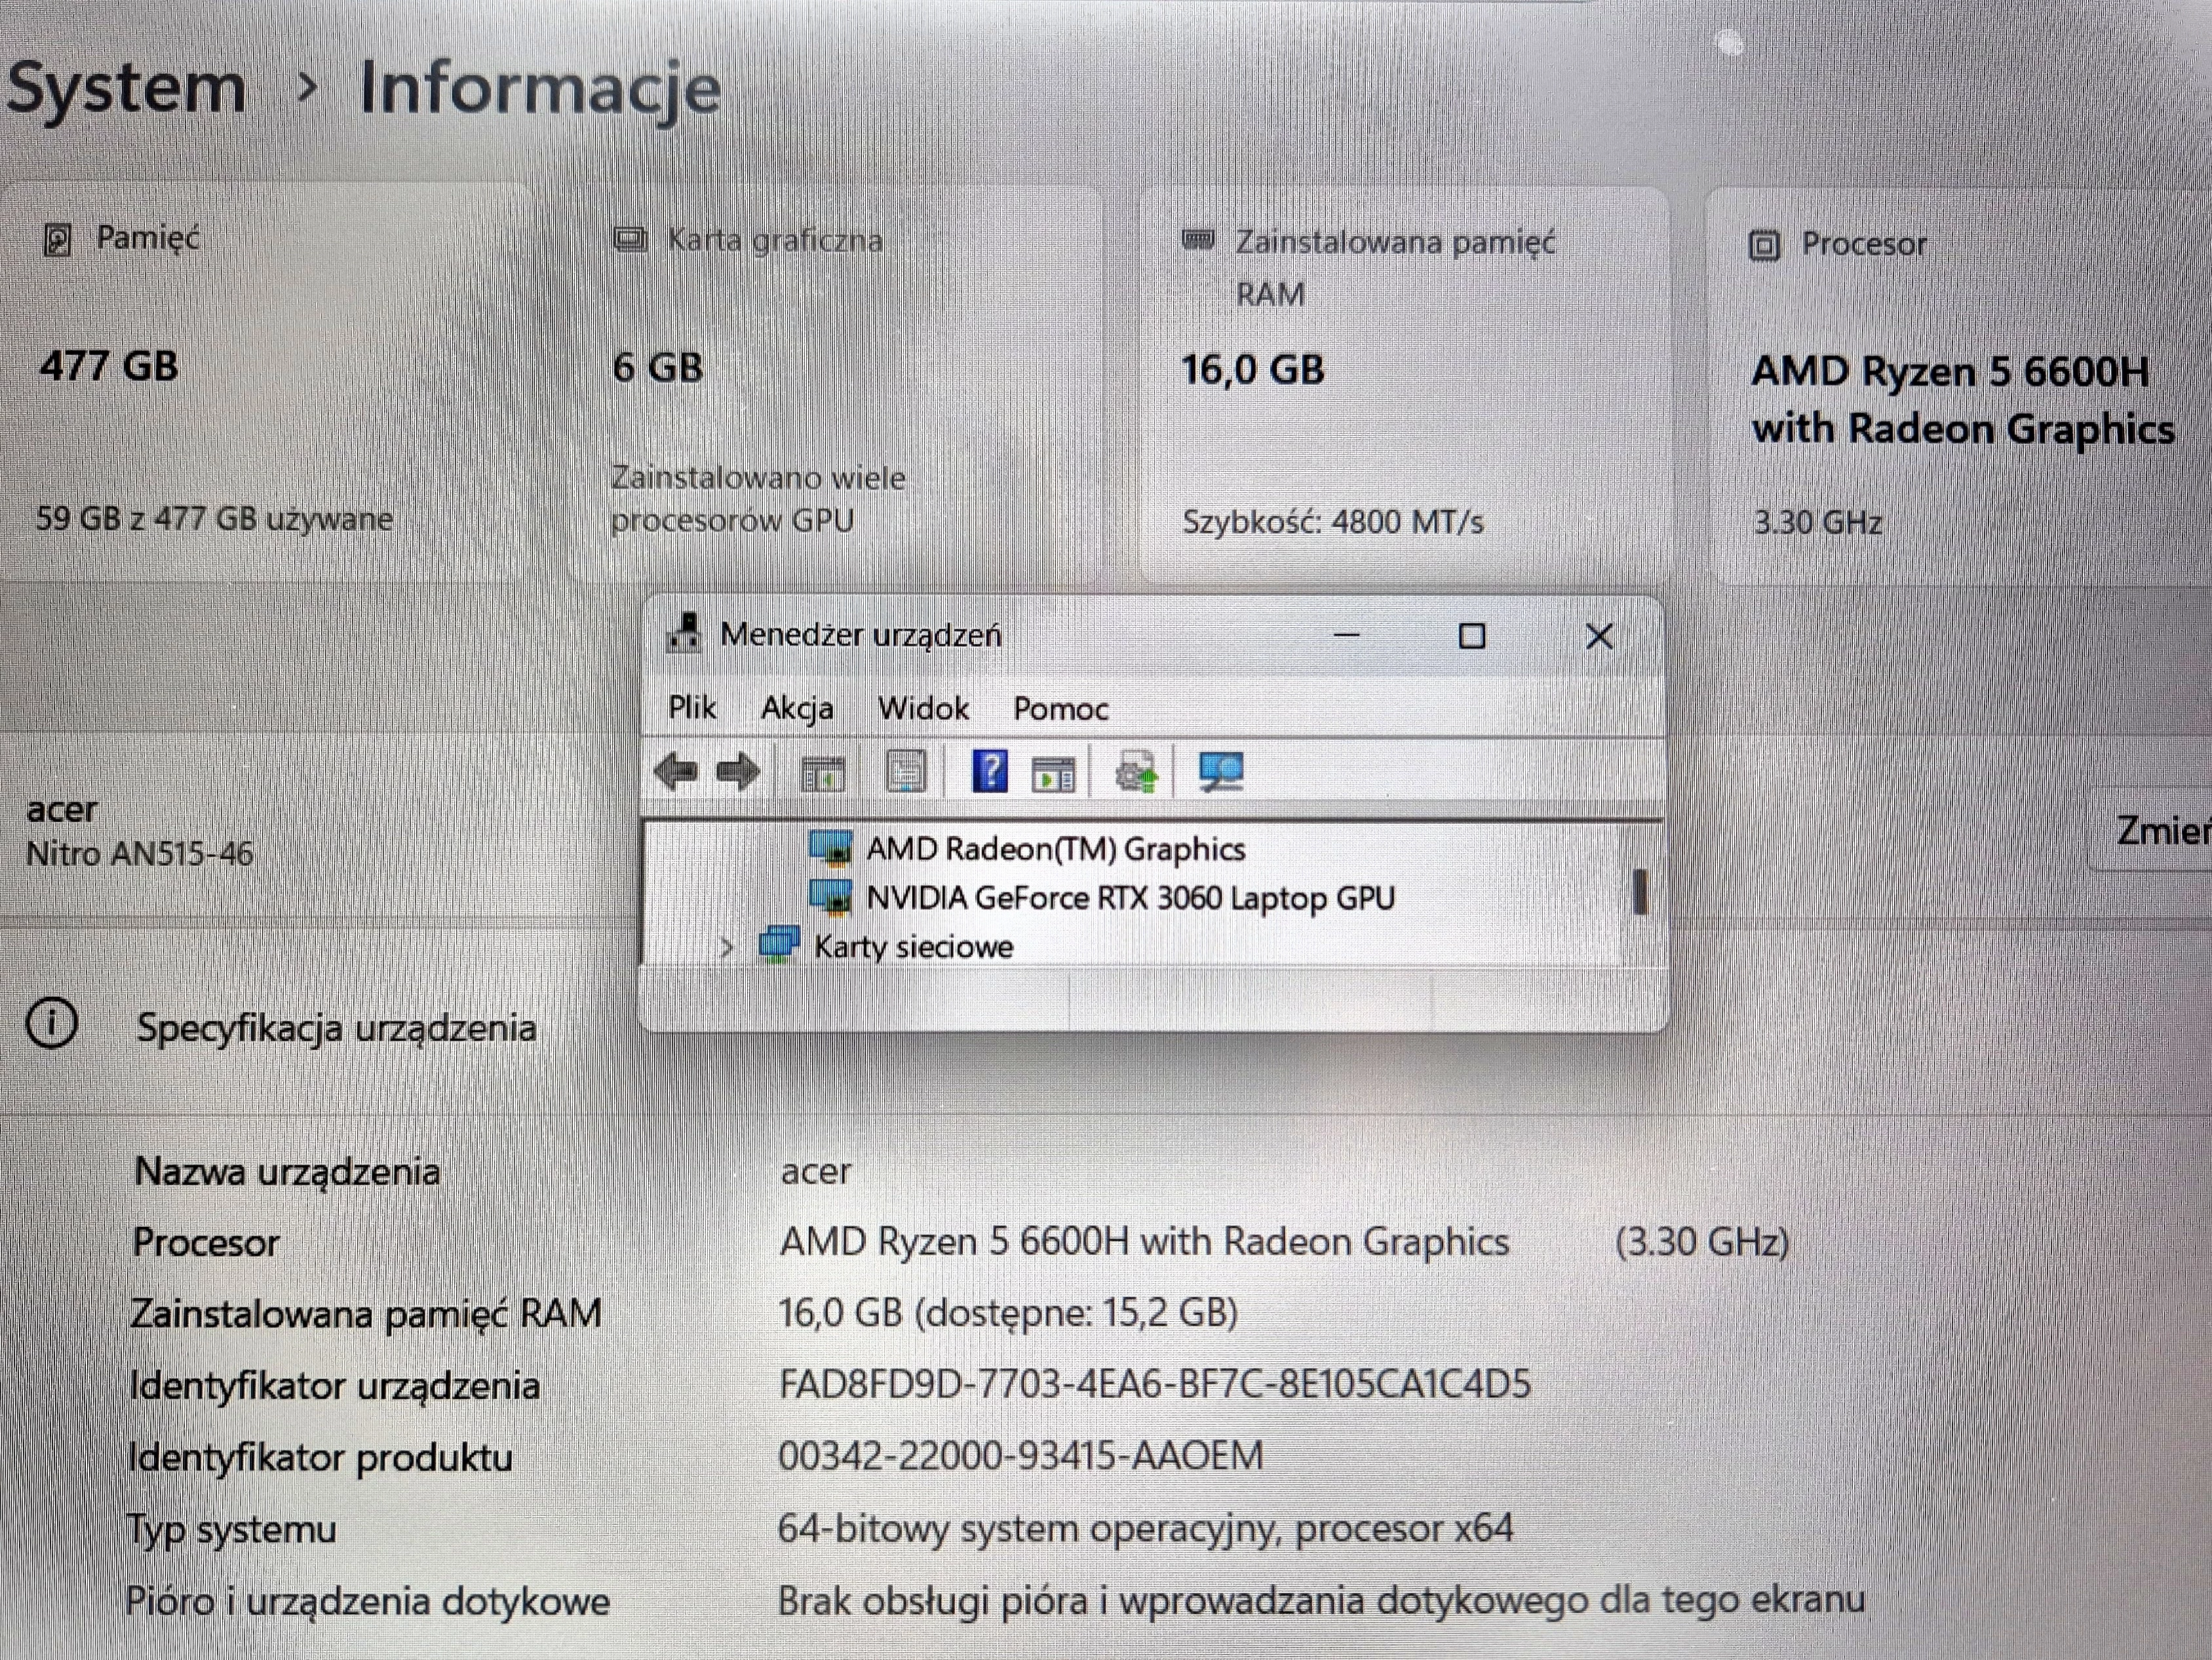Select NVIDIA GeForce RTX 3060 Laptop GPU
This screenshot has width=2212, height=1660.
point(1129,898)
